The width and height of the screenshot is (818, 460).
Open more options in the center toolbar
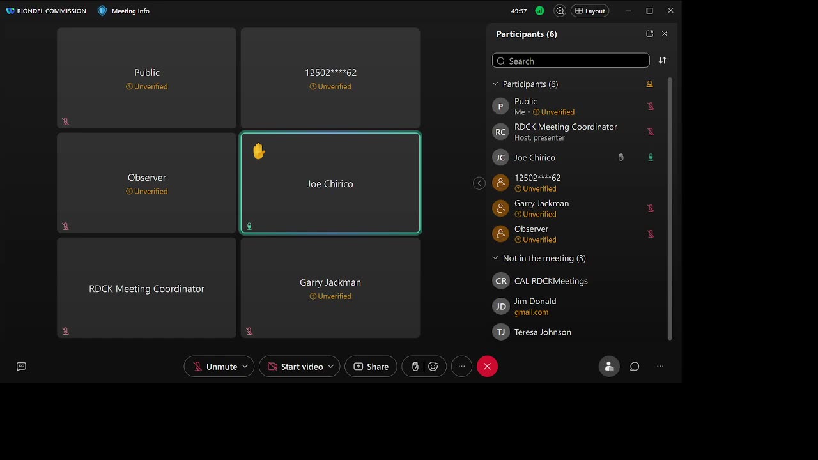tap(462, 367)
